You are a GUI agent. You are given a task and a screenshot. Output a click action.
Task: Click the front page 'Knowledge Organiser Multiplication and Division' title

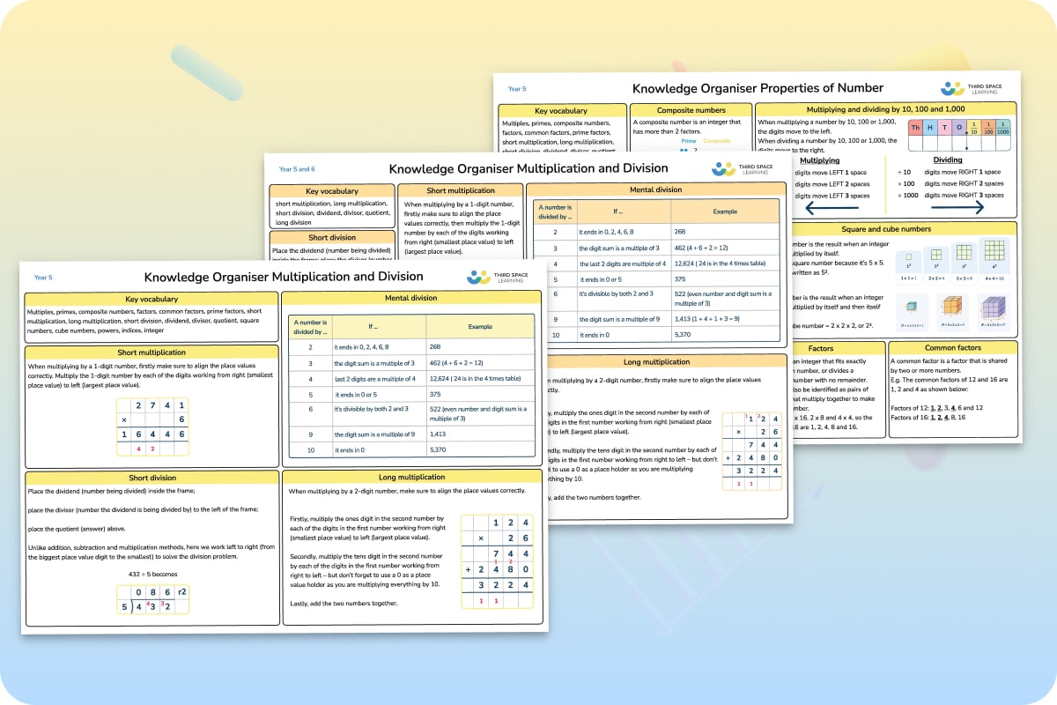pos(284,277)
